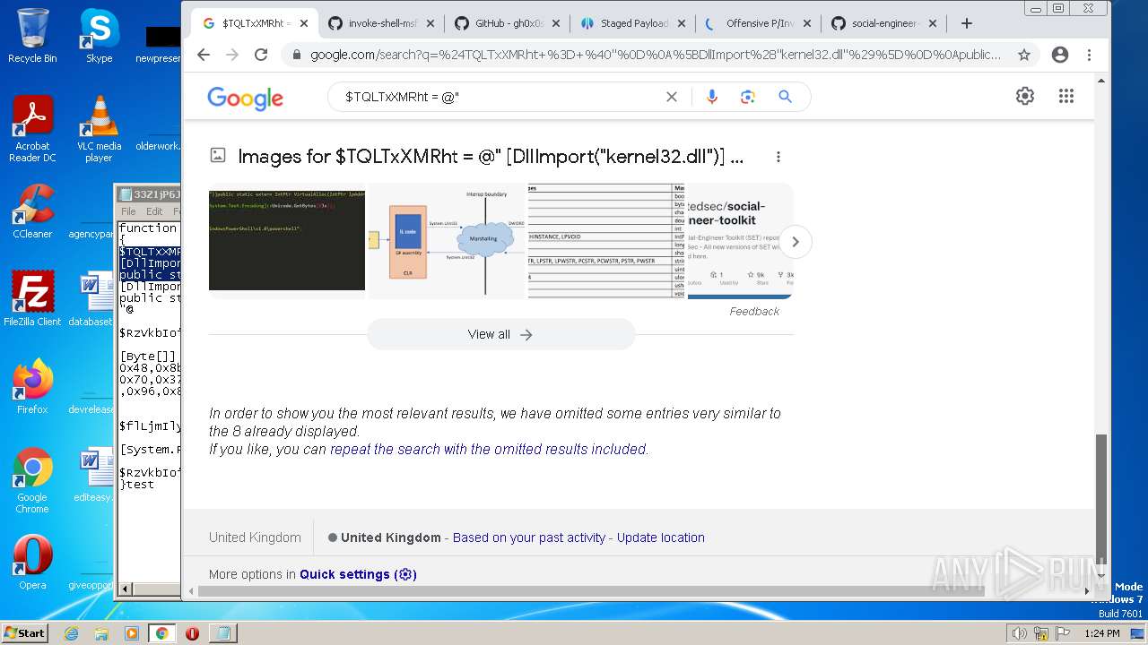
Task: Open the file explorer taskbar icon
Action: pos(101,633)
